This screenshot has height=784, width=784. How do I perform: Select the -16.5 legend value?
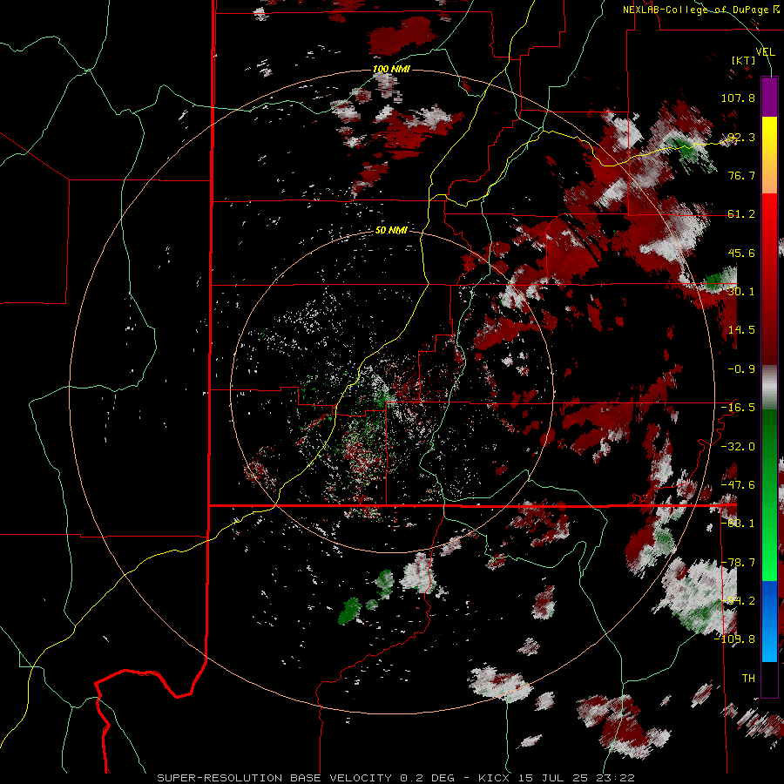point(738,408)
